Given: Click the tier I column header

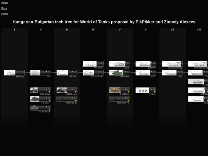Looking at the screenshot, I should click(14, 30).
